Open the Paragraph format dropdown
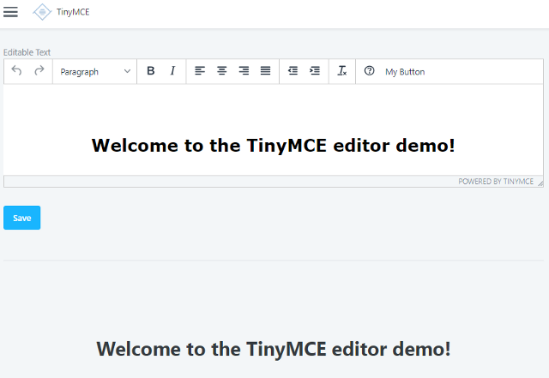The height and width of the screenshot is (378, 549). point(95,72)
